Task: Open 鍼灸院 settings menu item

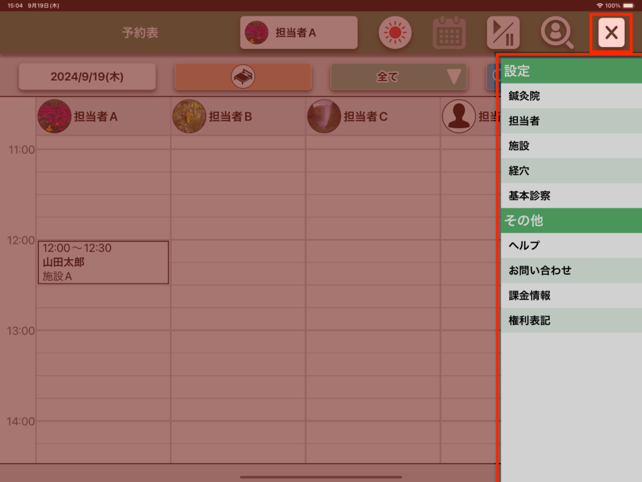Action: coord(571,96)
